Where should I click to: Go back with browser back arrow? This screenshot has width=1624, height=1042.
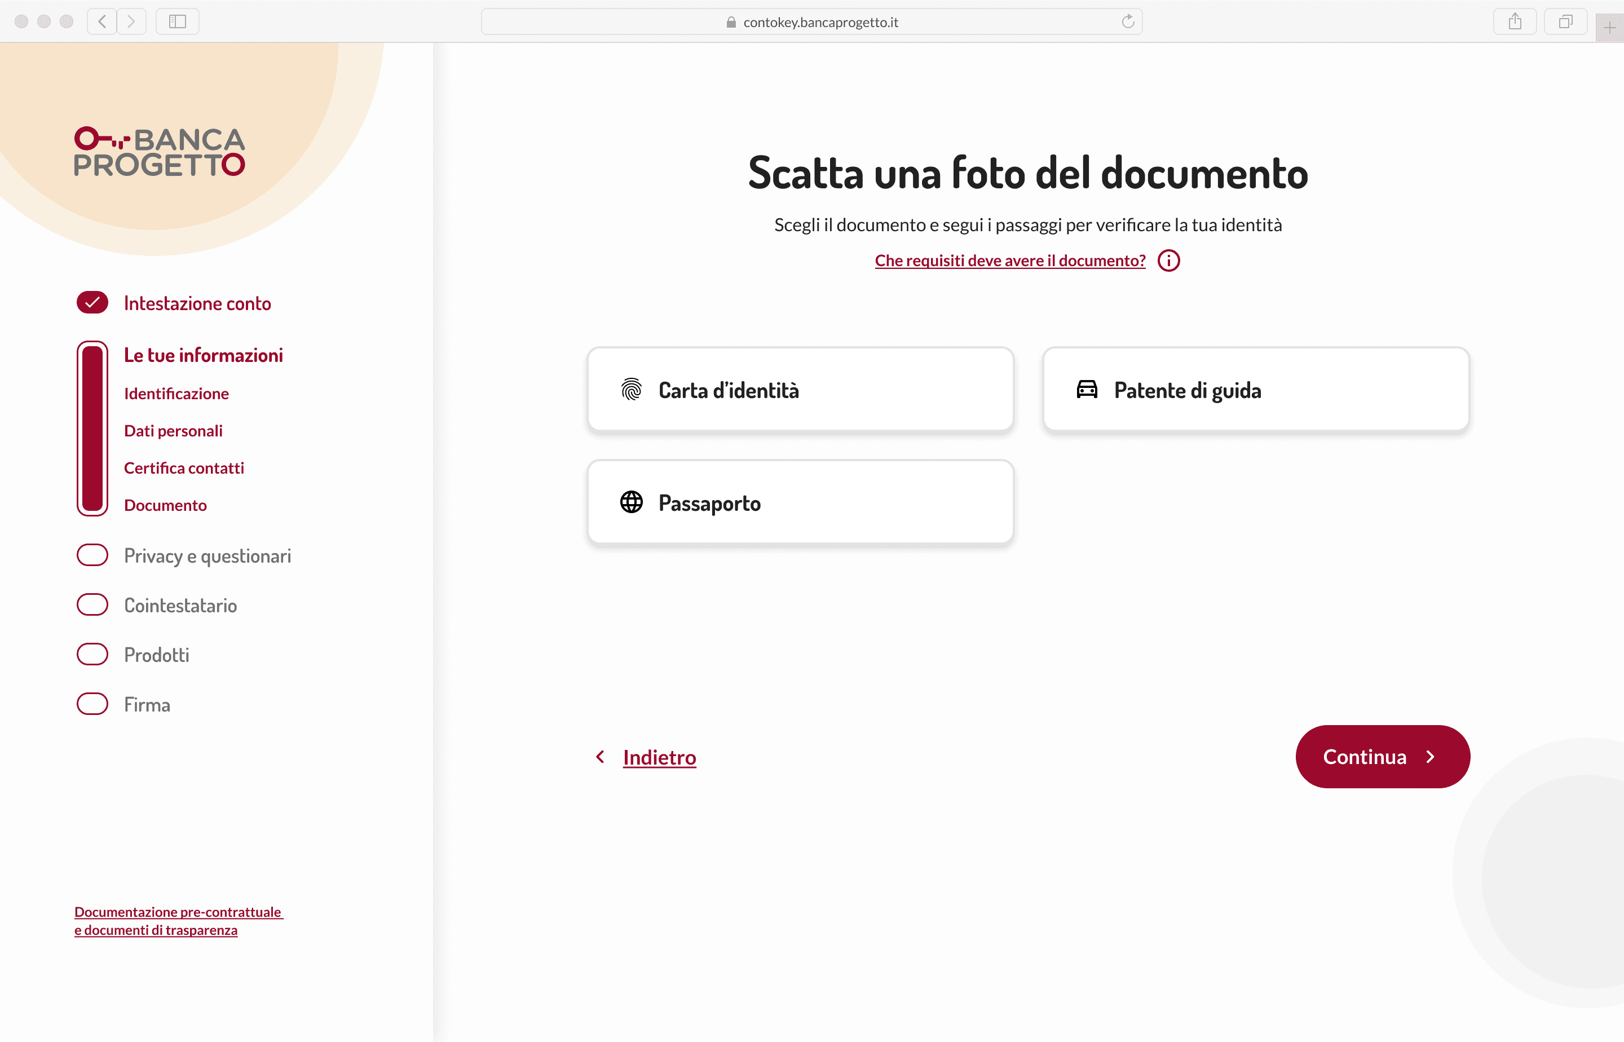coord(102,21)
